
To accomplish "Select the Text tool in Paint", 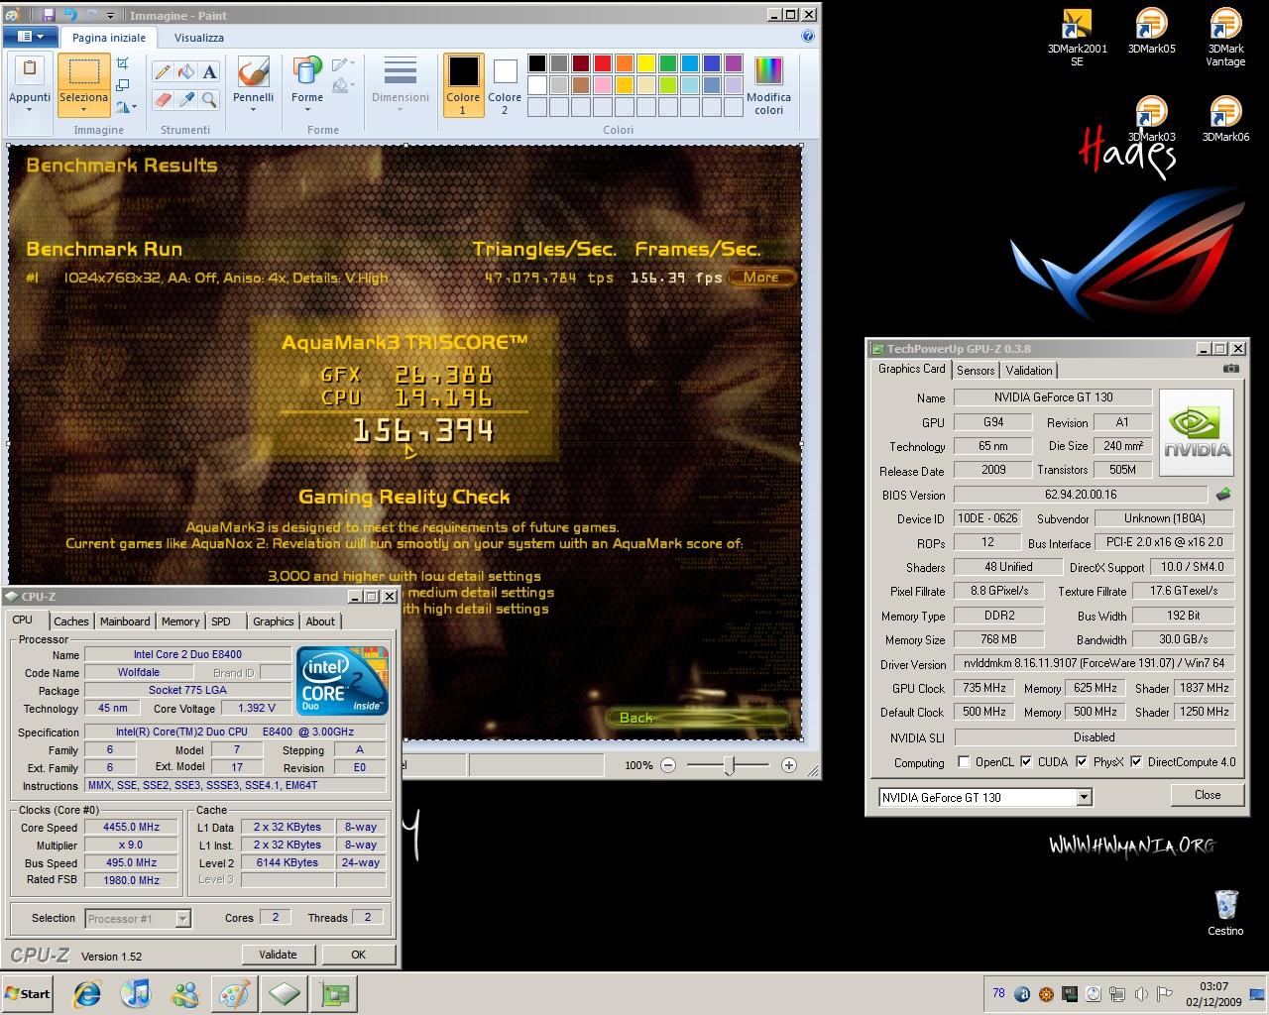I will (x=209, y=71).
